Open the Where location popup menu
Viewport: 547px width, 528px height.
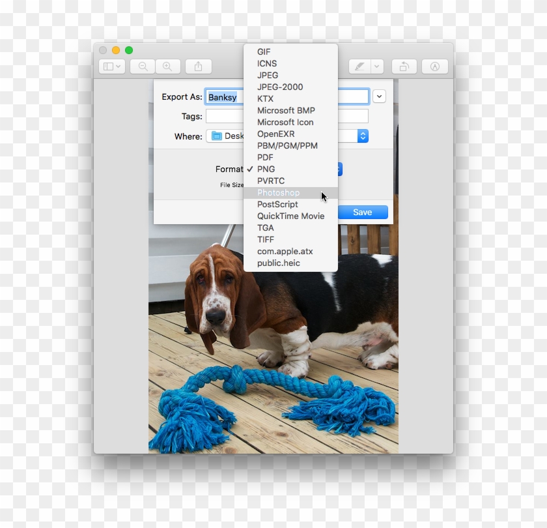362,136
